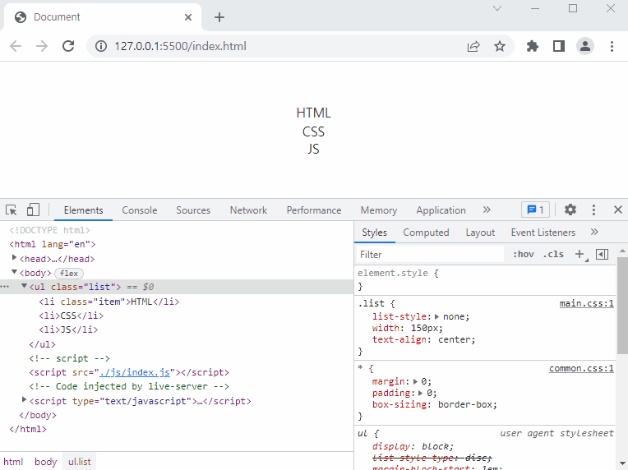
Task: Toggle the device toolbar icon
Action: [x=33, y=210]
